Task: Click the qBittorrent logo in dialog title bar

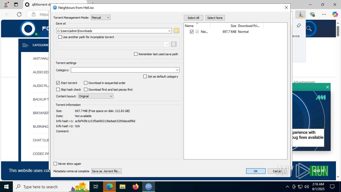Action: pos(55,7)
